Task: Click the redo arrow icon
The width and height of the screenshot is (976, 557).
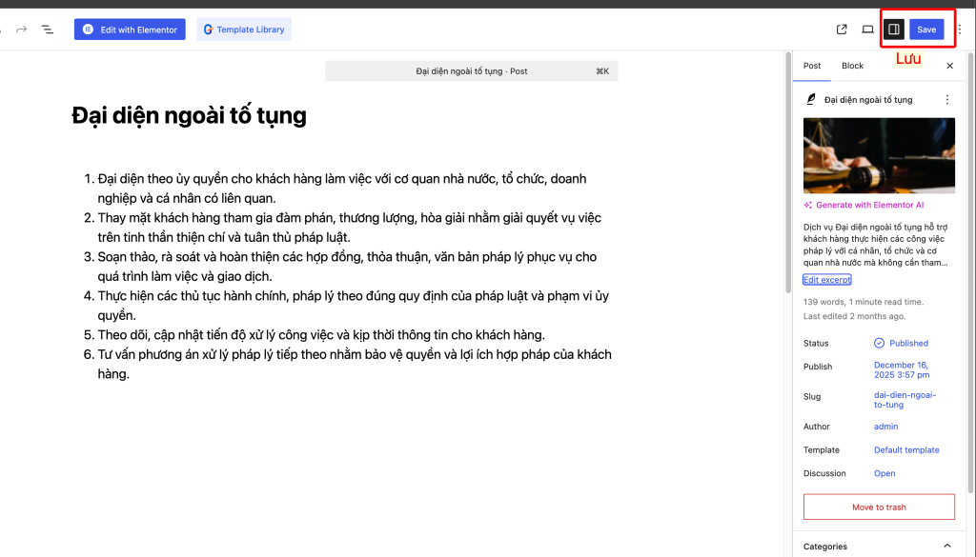Action: click(21, 30)
